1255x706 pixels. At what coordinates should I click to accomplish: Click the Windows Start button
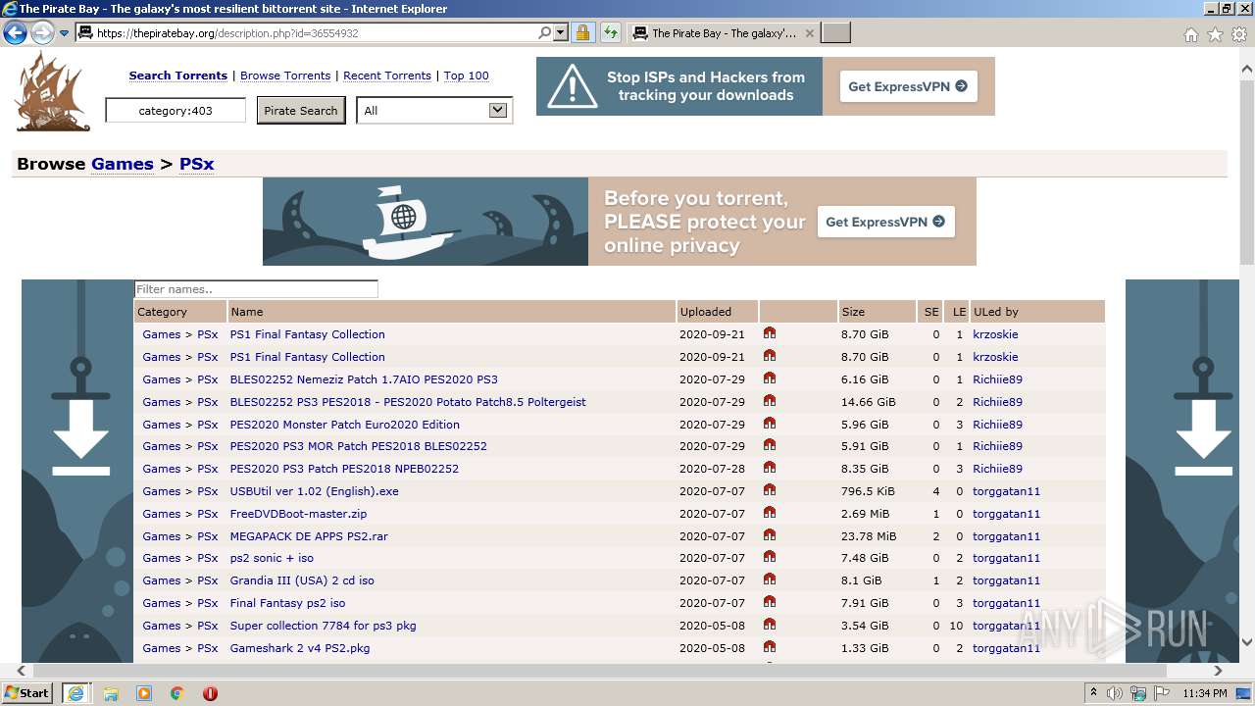(x=27, y=693)
